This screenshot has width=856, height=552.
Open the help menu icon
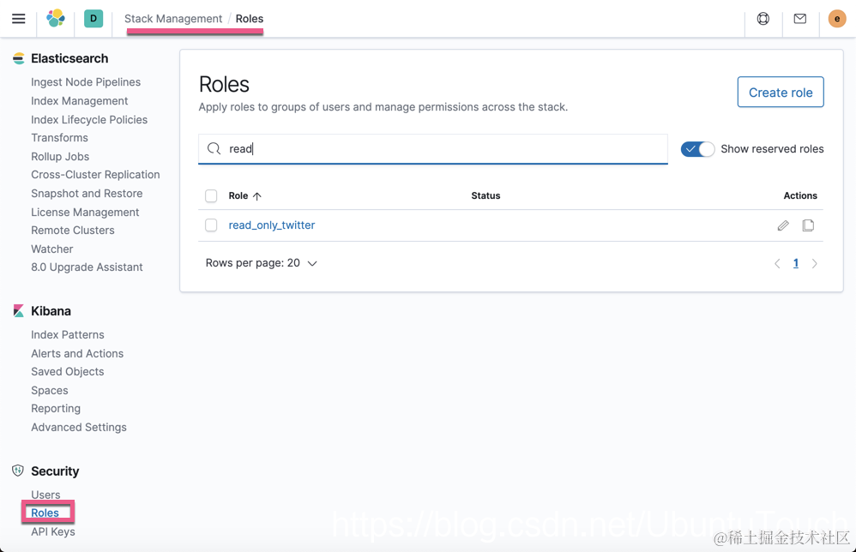763,19
